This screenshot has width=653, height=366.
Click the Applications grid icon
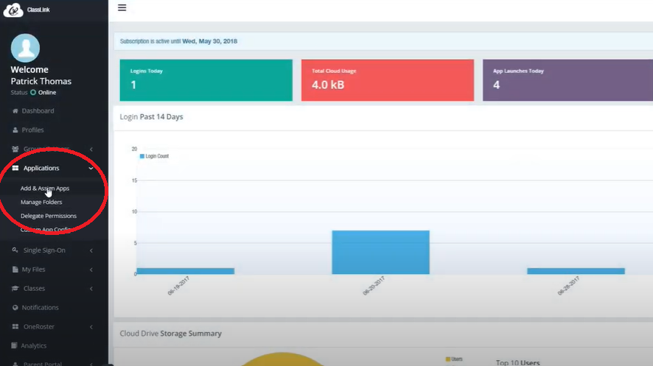15,168
